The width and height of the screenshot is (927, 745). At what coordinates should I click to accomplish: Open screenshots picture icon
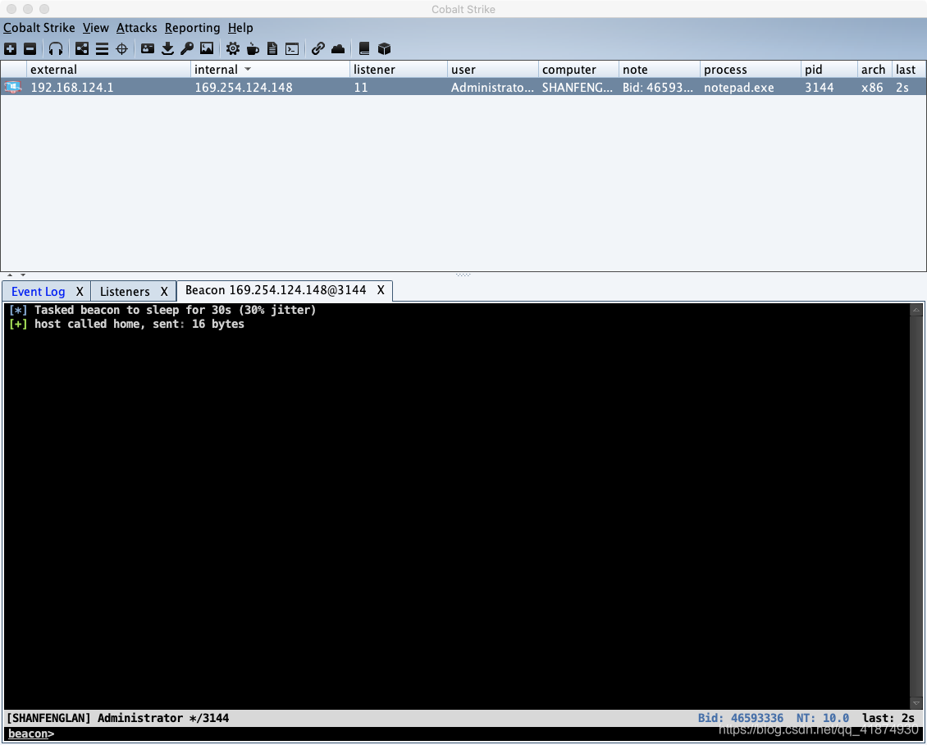(x=207, y=49)
